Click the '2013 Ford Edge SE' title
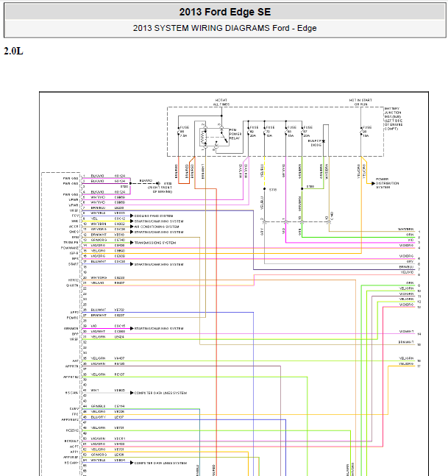This screenshot has height=476, width=448. point(224,13)
